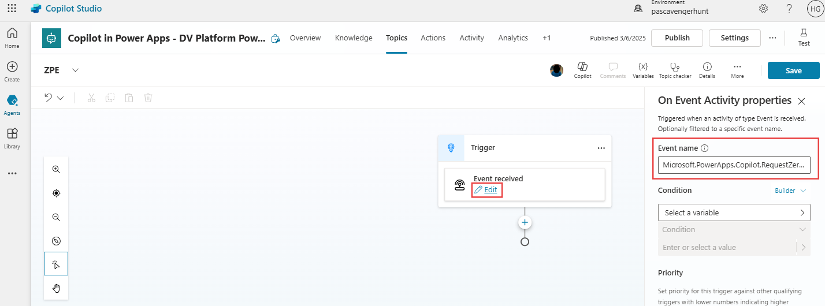Image resolution: width=825 pixels, height=306 pixels.
Task: Open the Builder condition mode dropdown
Action: click(790, 191)
